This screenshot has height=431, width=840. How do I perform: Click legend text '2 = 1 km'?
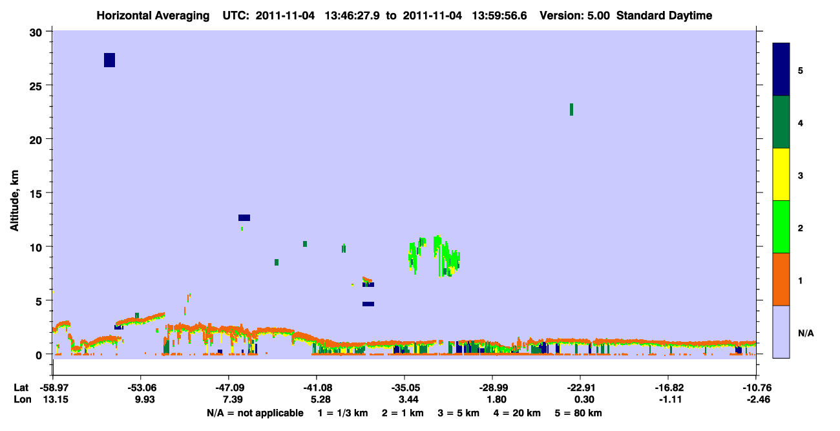pos(403,413)
